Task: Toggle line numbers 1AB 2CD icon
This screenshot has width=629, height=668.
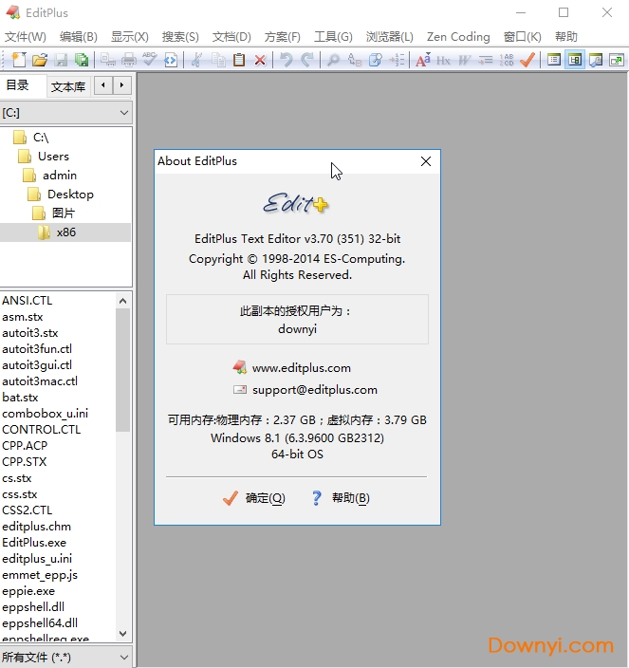Action: click(507, 60)
